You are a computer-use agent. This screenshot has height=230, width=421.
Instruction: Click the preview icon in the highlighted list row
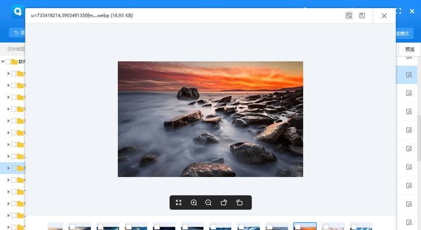409,75
